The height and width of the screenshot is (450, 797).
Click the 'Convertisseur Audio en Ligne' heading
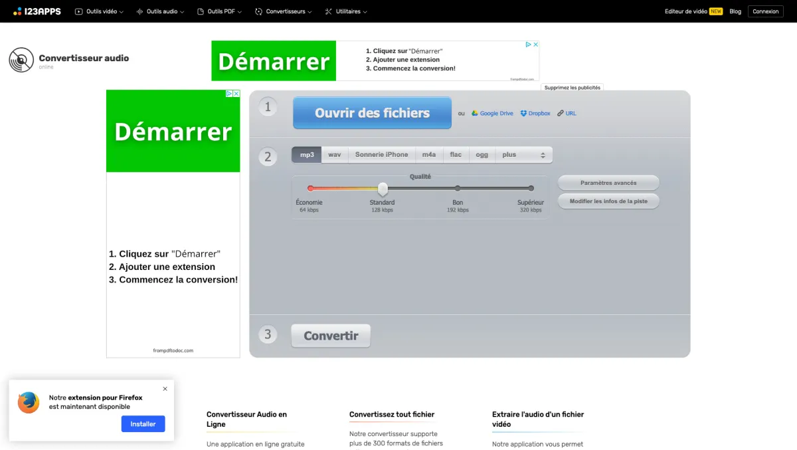tap(247, 419)
